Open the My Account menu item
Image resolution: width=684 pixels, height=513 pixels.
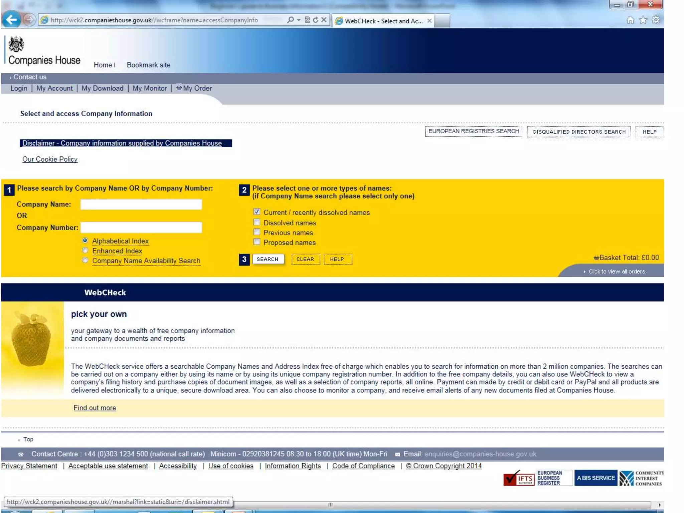[x=54, y=88]
